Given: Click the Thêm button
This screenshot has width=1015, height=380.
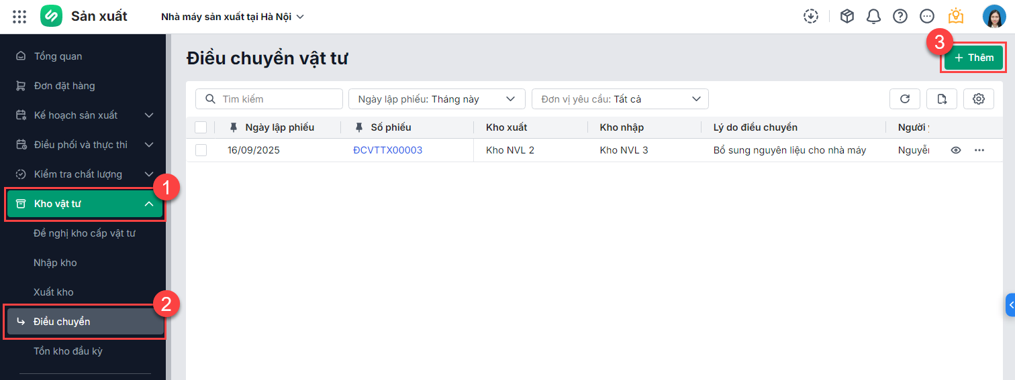Looking at the screenshot, I should point(973,58).
